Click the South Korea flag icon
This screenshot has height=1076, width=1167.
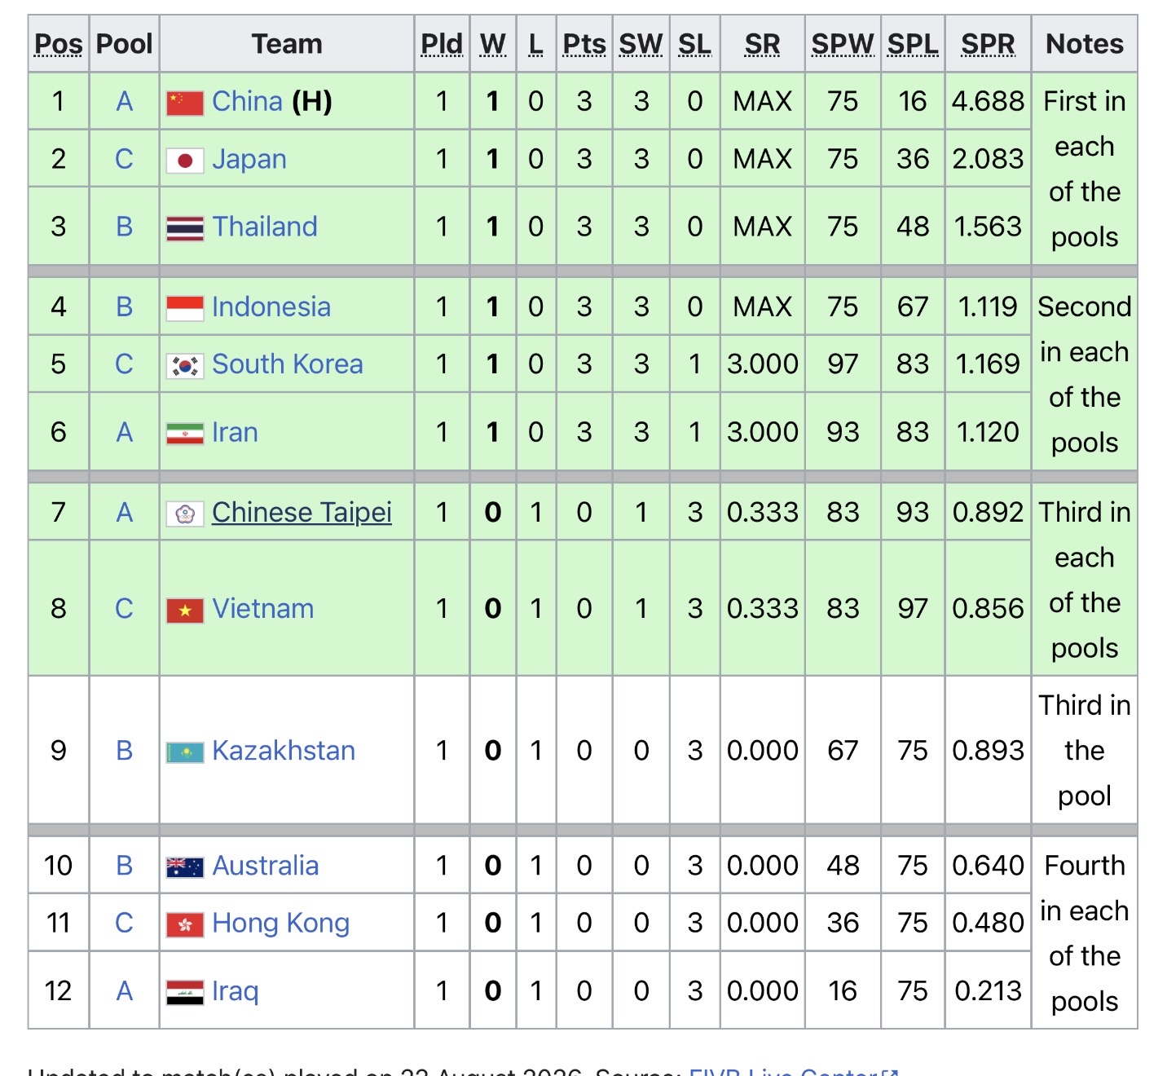click(185, 366)
